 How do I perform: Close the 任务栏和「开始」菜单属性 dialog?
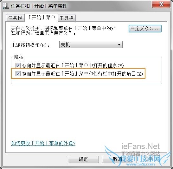pyautogui.click(x=161, y=4)
